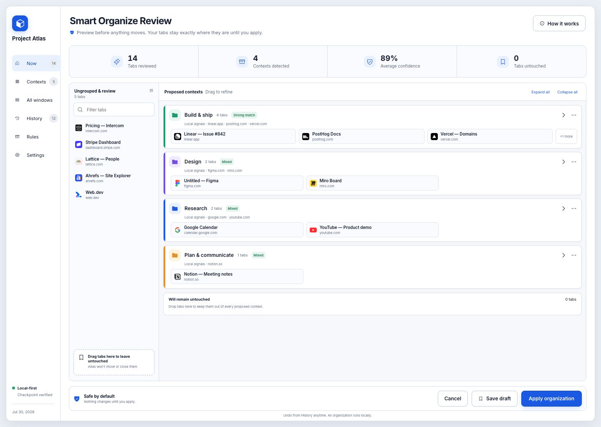The image size is (601, 427).
Task: Open Plan & communicate more options menu
Action: [x=574, y=255]
